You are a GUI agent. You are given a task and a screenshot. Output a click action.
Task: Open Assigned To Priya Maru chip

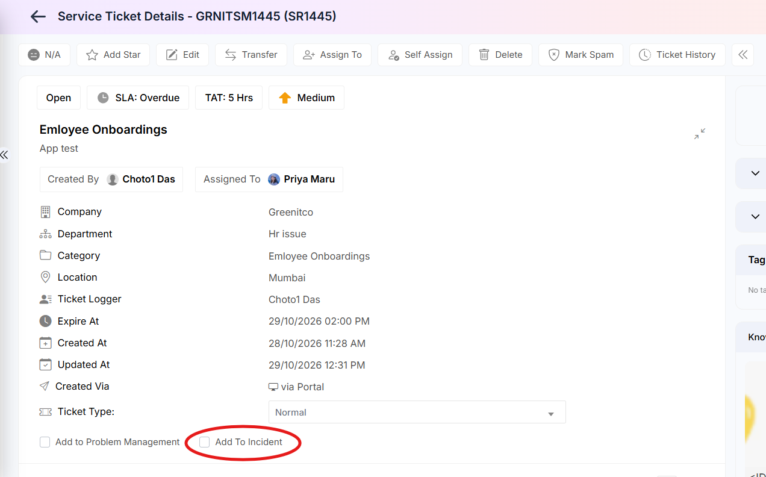tap(269, 179)
